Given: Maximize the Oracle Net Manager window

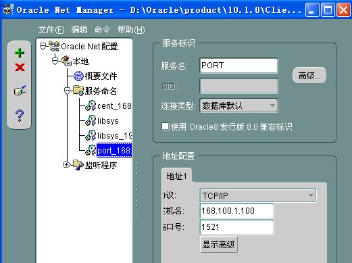Looking at the screenshot, I should pos(328,10).
